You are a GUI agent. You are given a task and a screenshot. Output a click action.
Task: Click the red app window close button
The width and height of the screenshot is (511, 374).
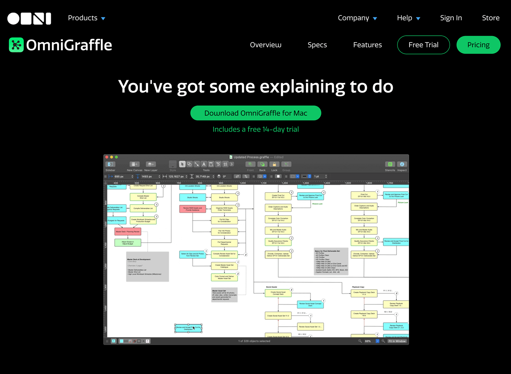click(107, 157)
